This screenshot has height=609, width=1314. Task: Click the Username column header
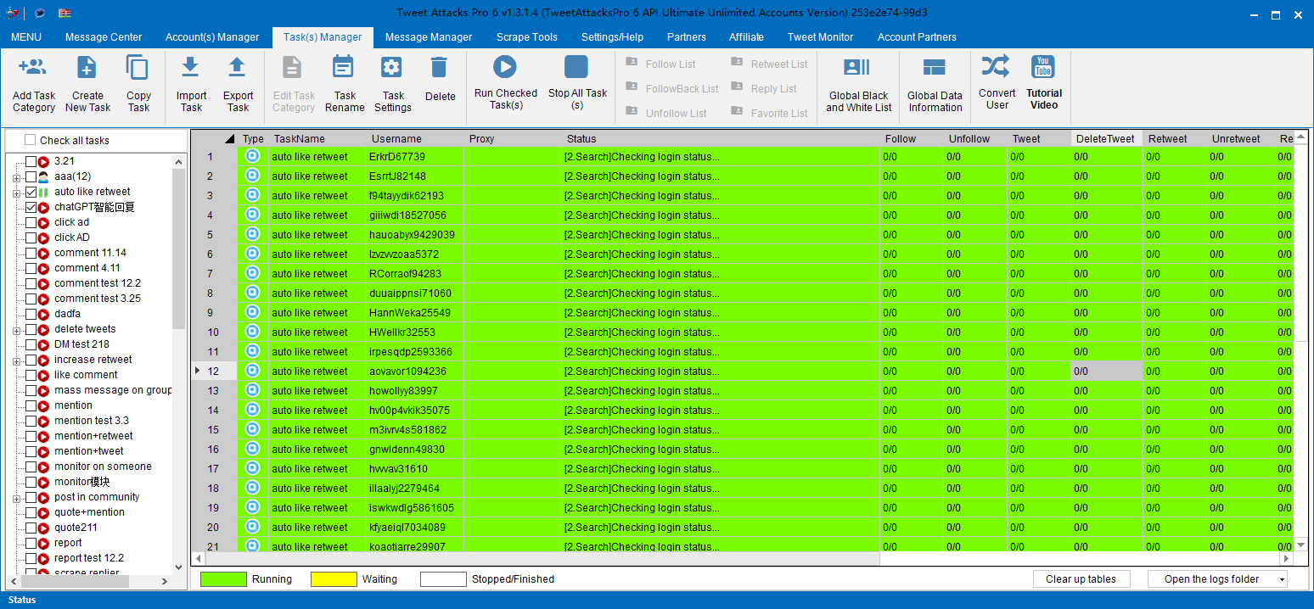pos(415,139)
